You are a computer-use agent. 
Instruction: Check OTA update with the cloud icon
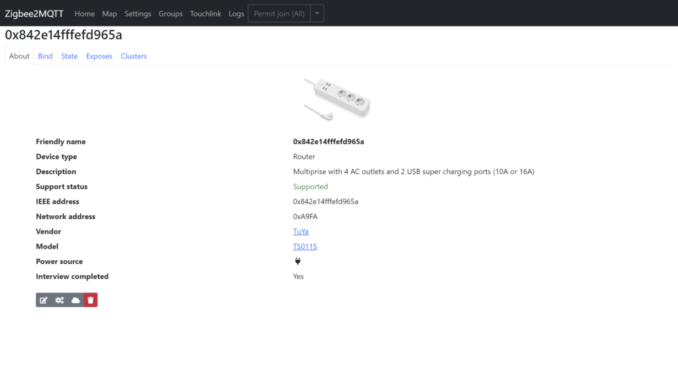point(75,300)
